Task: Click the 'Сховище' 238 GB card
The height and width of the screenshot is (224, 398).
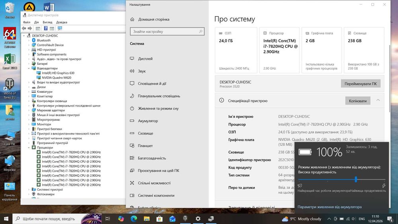Action: pos(364,50)
